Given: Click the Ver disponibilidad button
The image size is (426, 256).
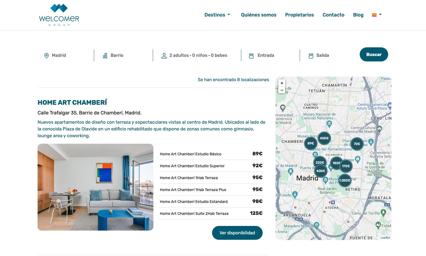Looking at the screenshot, I should click(x=237, y=233).
